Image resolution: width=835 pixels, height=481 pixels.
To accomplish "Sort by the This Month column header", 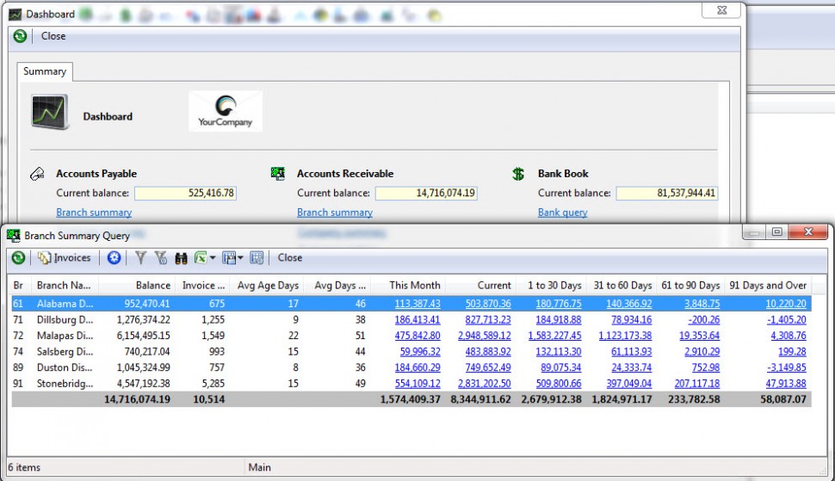I will click(408, 286).
